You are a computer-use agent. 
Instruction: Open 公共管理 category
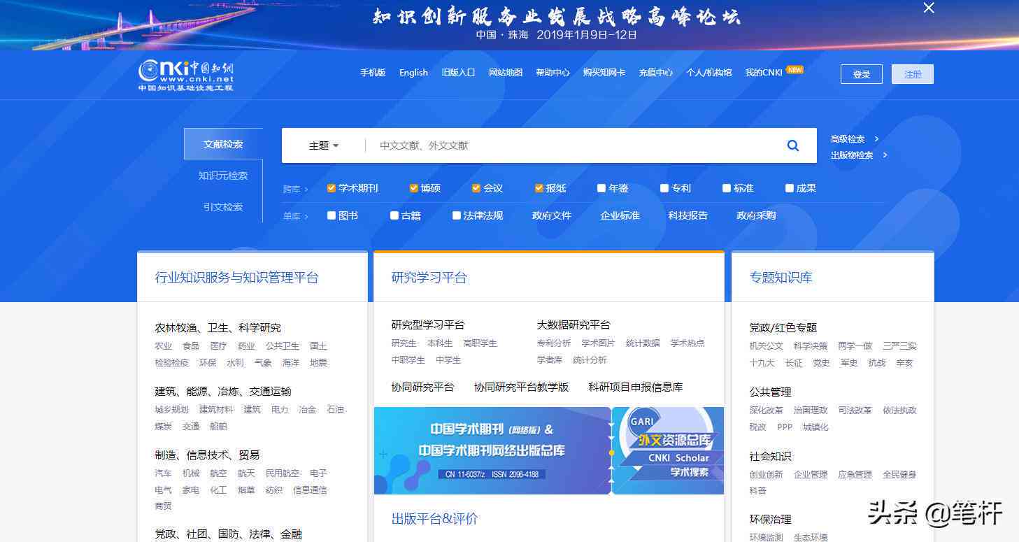(770, 392)
